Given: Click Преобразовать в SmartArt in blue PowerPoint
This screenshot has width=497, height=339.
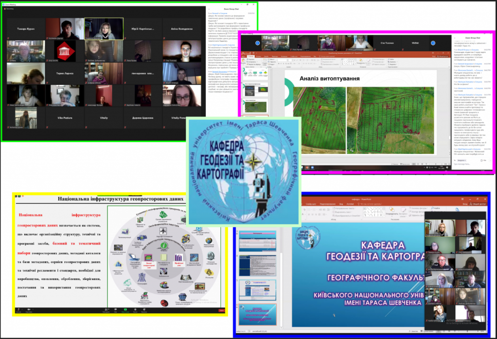Looking at the screenshot, I should (347, 215).
